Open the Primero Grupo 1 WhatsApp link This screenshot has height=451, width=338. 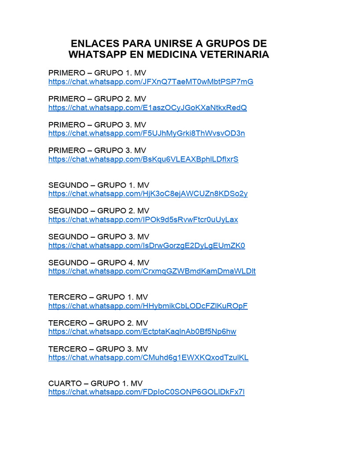pyautogui.click(x=151, y=81)
